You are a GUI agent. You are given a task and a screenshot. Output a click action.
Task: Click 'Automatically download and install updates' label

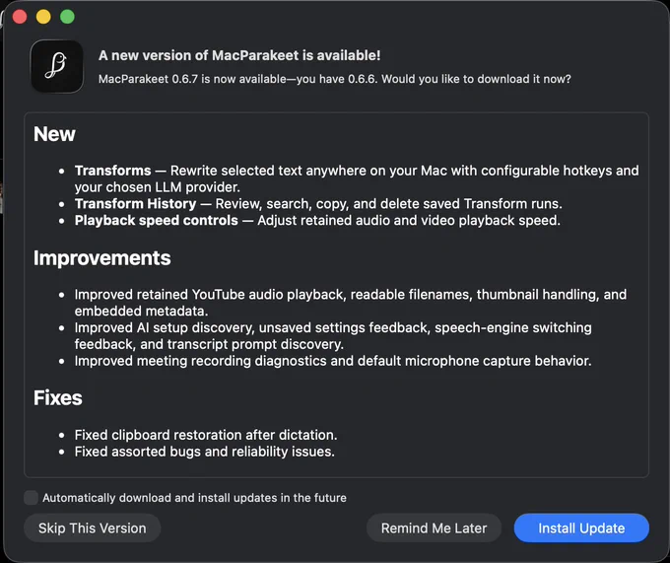tap(194, 498)
